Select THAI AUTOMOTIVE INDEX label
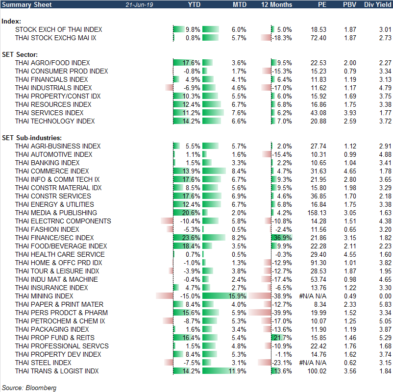Viewport: 393px width, 392px height. [53, 154]
